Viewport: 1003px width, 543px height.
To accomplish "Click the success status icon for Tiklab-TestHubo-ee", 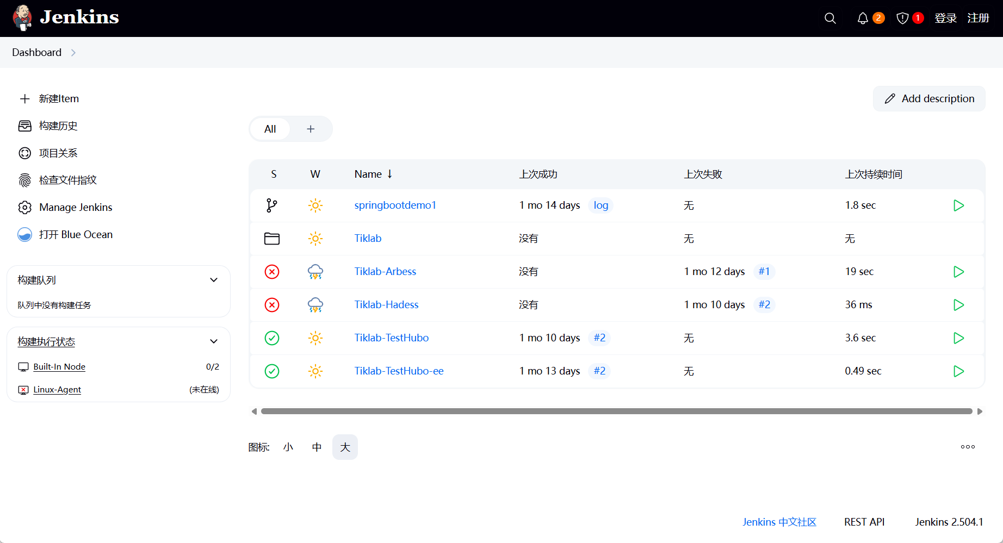I will (x=272, y=371).
